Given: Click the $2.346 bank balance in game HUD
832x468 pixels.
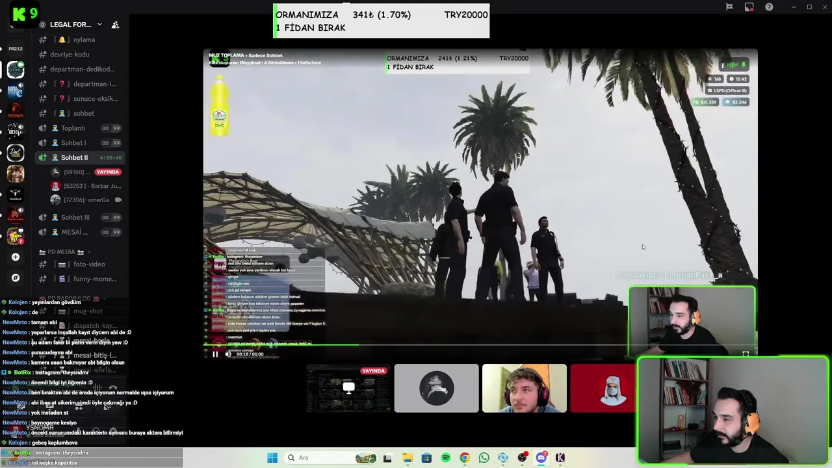Looking at the screenshot, I should click(736, 102).
